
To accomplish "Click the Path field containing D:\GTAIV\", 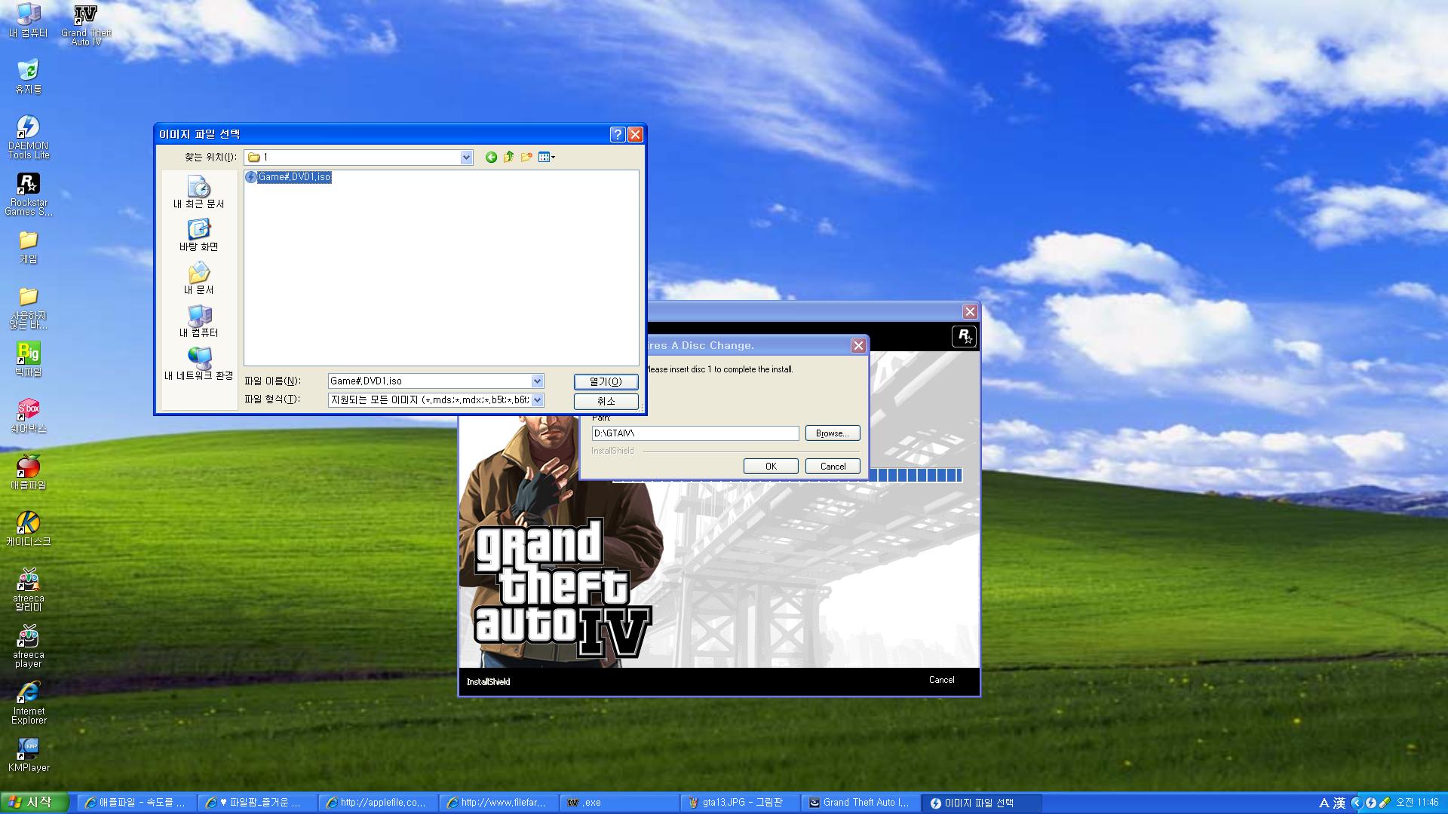I will tap(695, 433).
